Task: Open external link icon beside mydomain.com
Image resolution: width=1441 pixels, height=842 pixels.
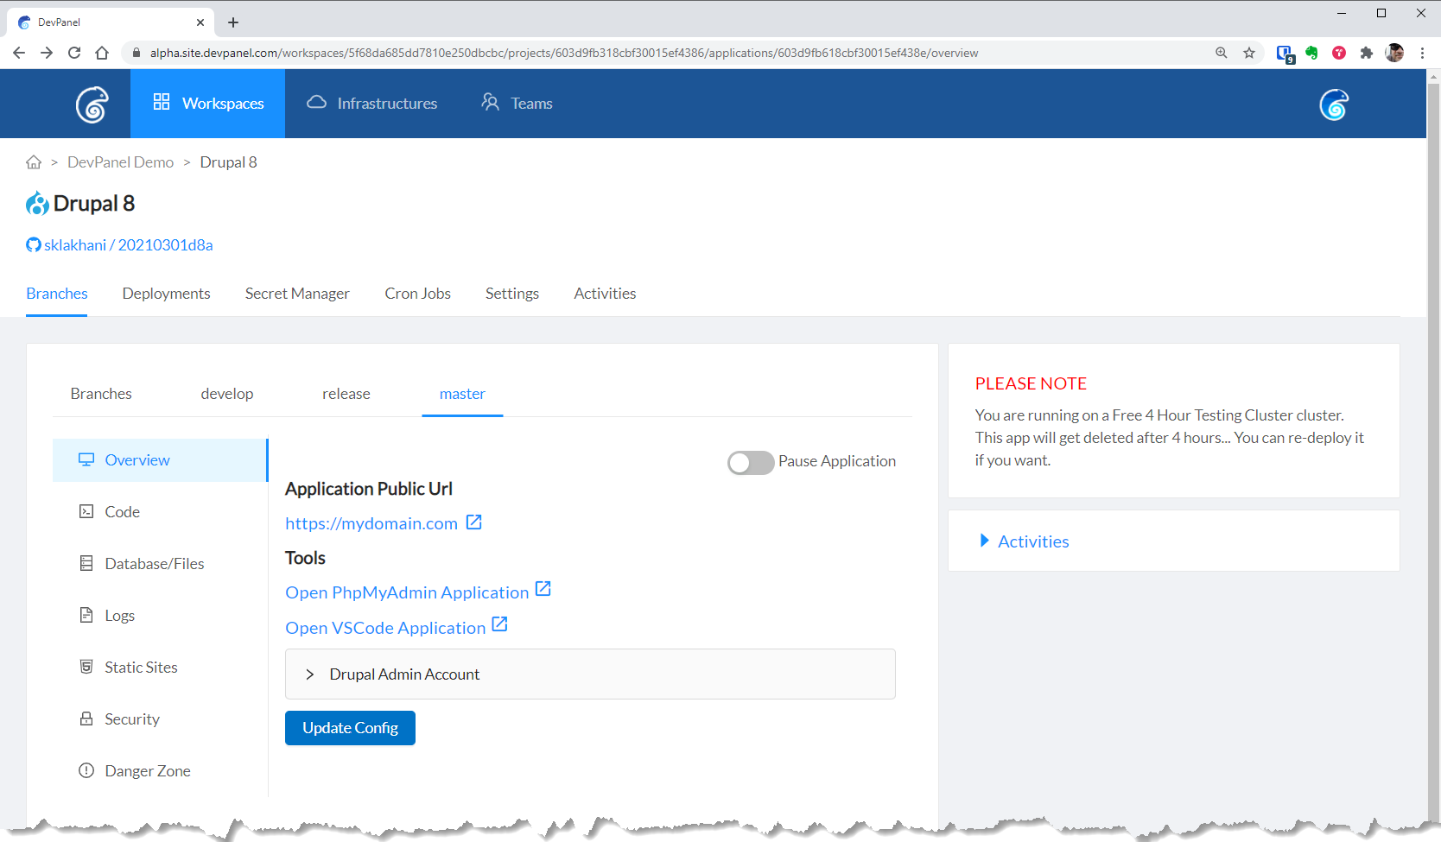Action: pyautogui.click(x=473, y=522)
